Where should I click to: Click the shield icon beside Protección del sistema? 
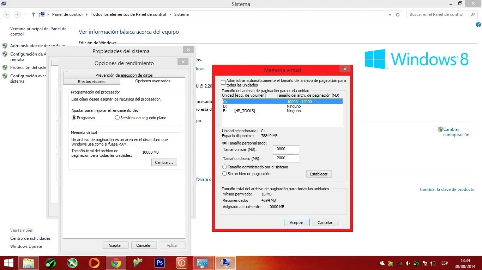(5, 67)
